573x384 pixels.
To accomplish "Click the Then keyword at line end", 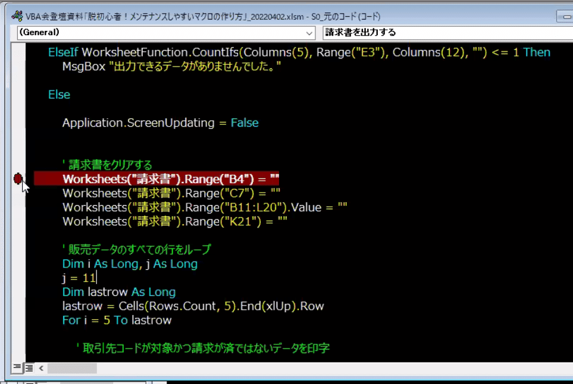I will coord(537,52).
